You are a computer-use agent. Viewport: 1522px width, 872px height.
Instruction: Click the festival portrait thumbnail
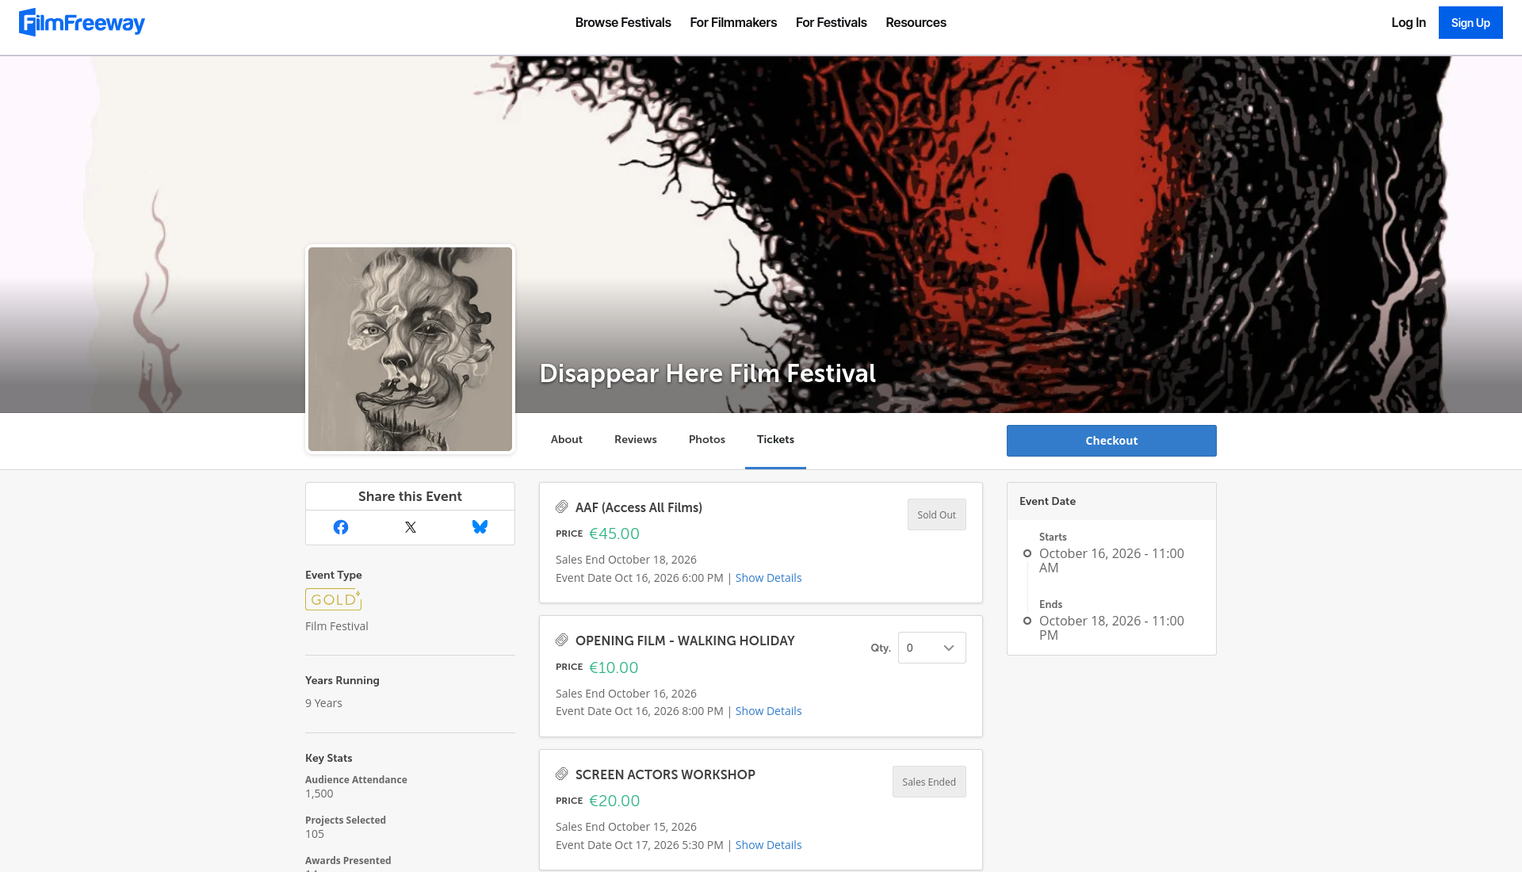point(410,349)
